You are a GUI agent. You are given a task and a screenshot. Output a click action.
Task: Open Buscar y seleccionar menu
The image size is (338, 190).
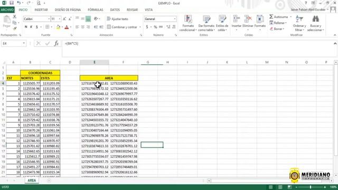(316, 23)
